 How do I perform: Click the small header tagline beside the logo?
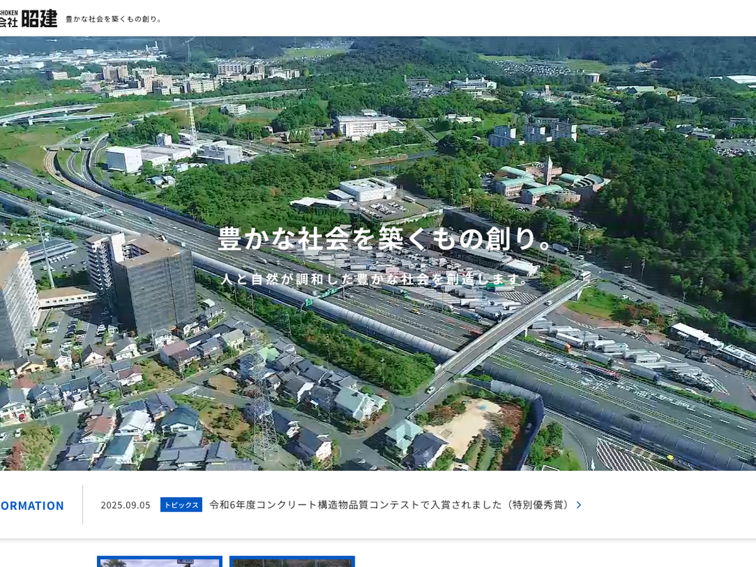(x=114, y=19)
